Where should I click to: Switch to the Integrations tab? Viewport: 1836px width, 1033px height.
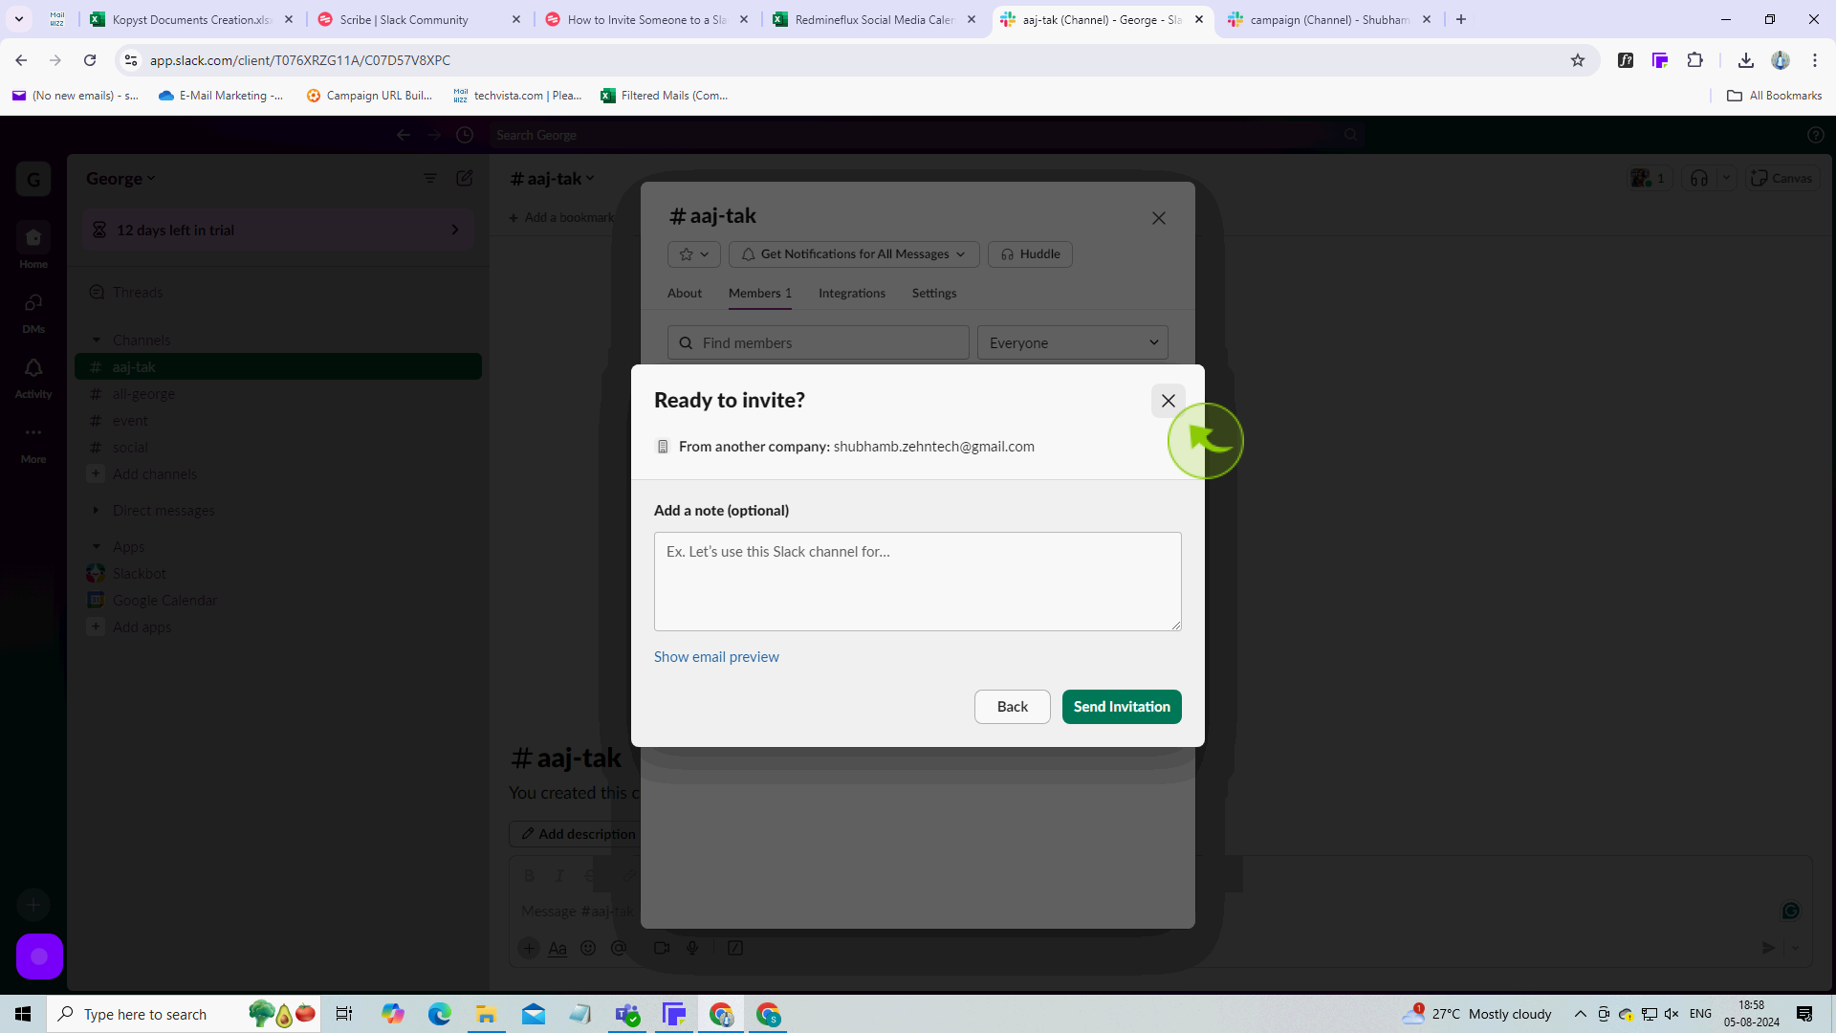point(851,294)
